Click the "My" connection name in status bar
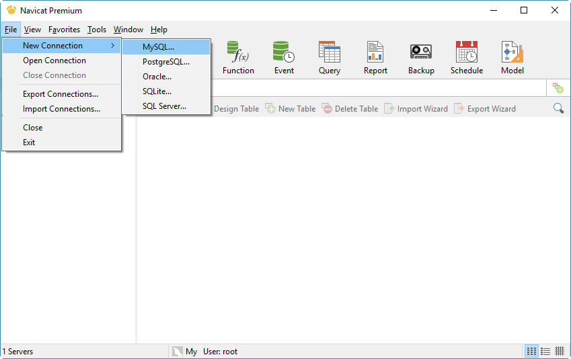Image resolution: width=571 pixels, height=359 pixels. [191, 352]
